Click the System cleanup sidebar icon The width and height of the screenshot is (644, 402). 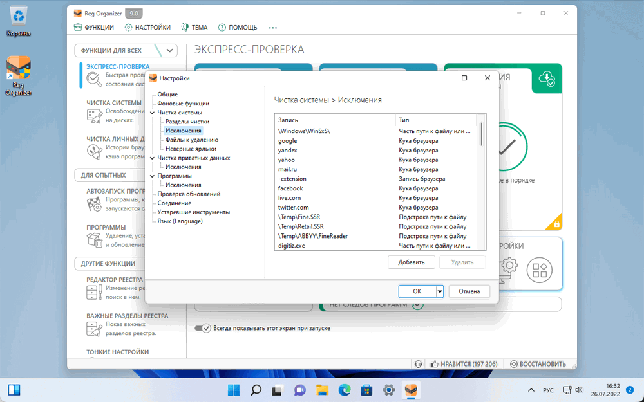coord(95,116)
